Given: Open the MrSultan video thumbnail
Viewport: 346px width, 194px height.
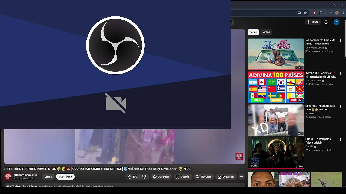Looking at the screenshot, I should pos(276,120).
